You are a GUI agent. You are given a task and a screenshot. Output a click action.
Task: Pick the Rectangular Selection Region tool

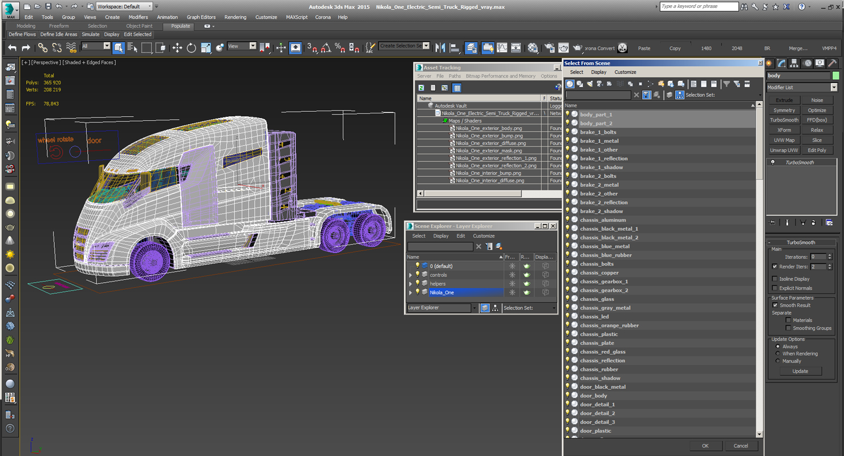pos(147,48)
